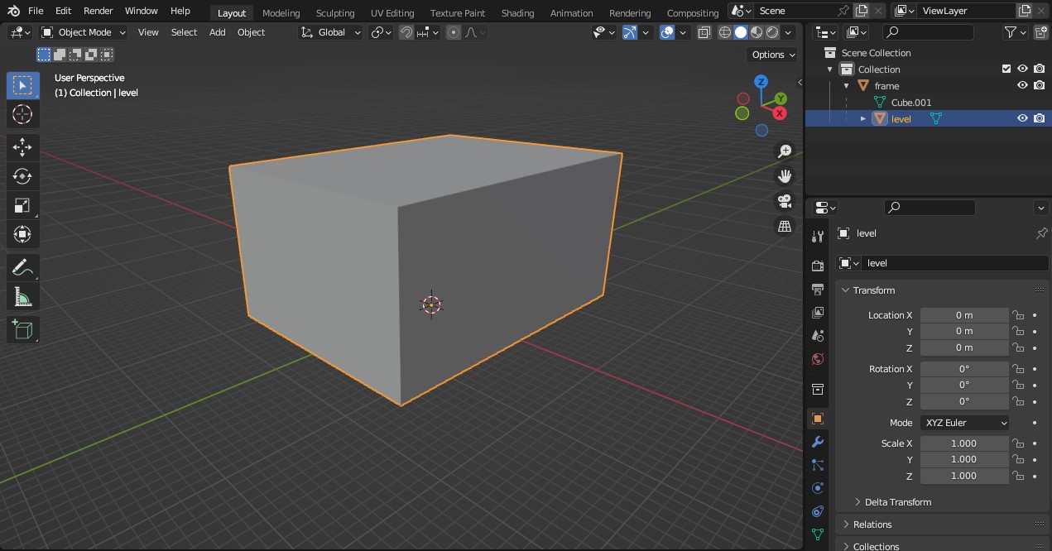
Task: Click the viewport zoom magnifier icon
Action: tap(784, 151)
